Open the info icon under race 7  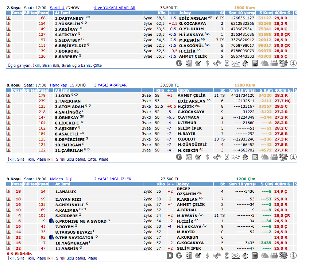coord(293,63)
